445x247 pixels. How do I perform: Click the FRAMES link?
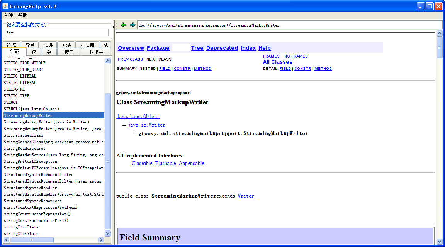271,56
